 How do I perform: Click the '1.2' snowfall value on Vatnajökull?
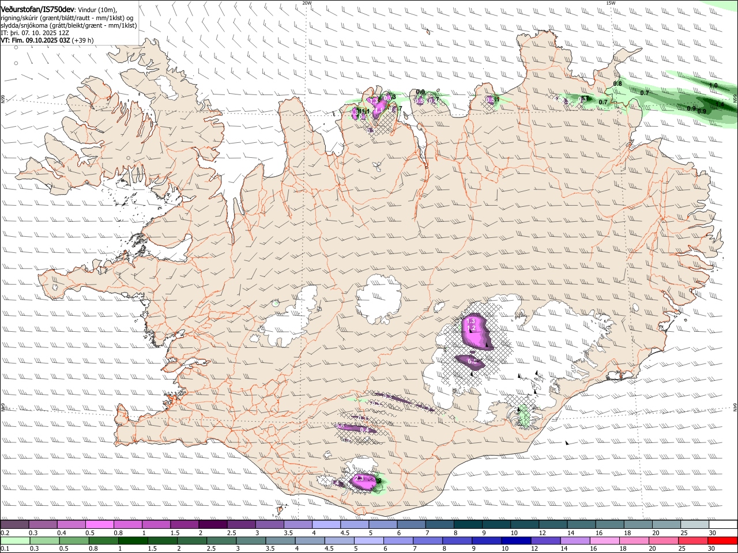[470, 328]
